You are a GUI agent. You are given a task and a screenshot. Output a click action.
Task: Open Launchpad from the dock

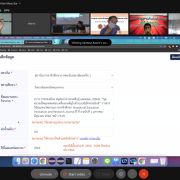[25, 161]
